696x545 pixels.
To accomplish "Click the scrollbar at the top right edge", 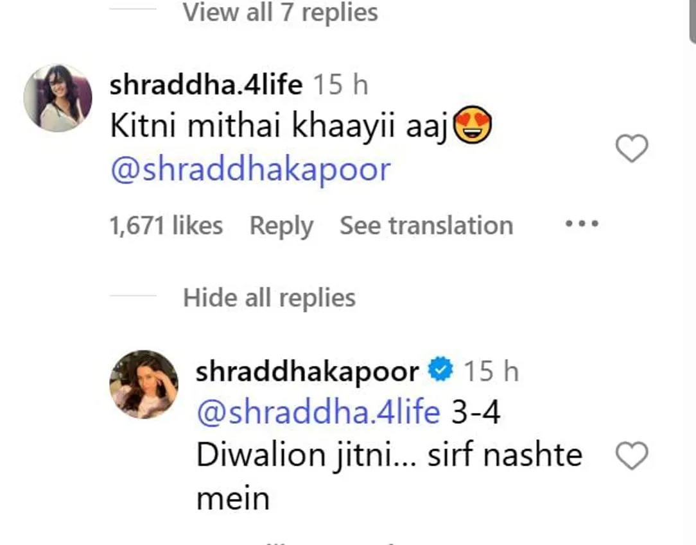I will point(692,21).
